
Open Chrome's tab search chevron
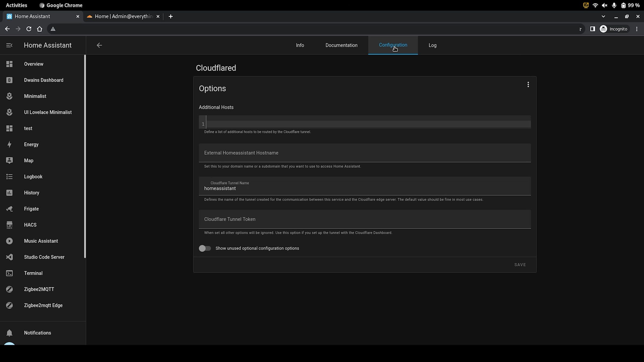click(603, 16)
